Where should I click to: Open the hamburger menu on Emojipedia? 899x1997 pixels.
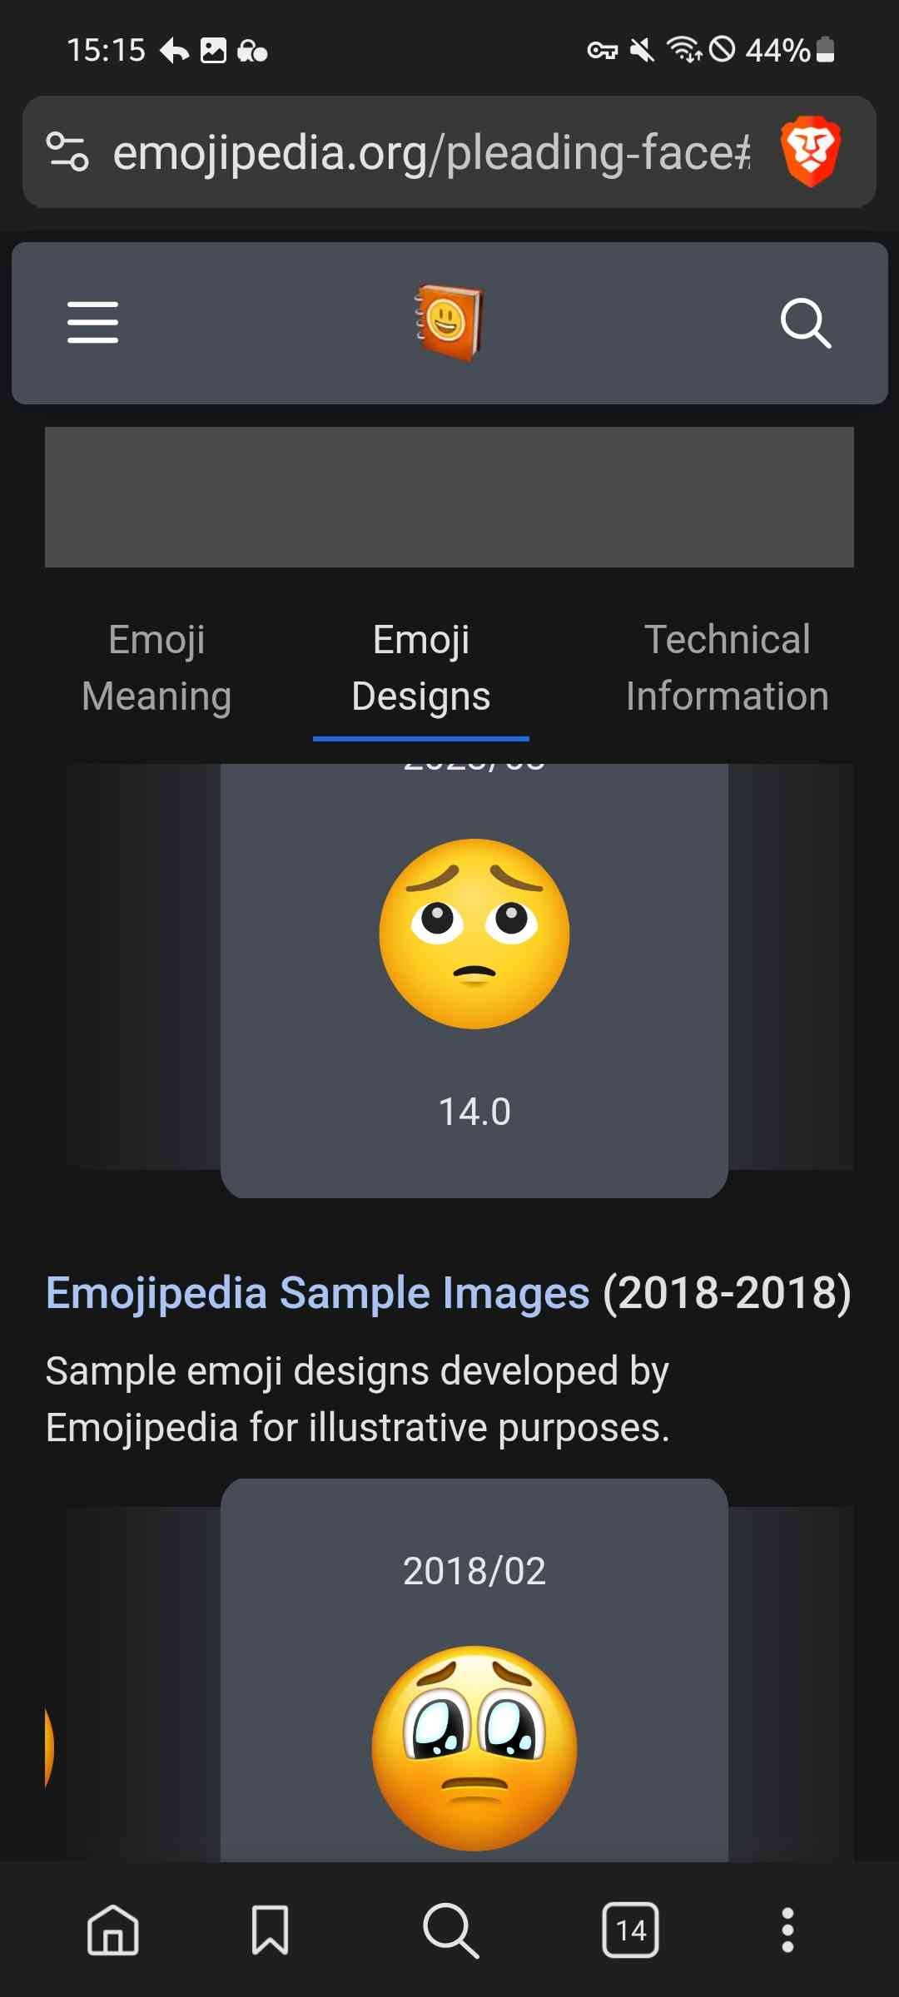coord(92,322)
